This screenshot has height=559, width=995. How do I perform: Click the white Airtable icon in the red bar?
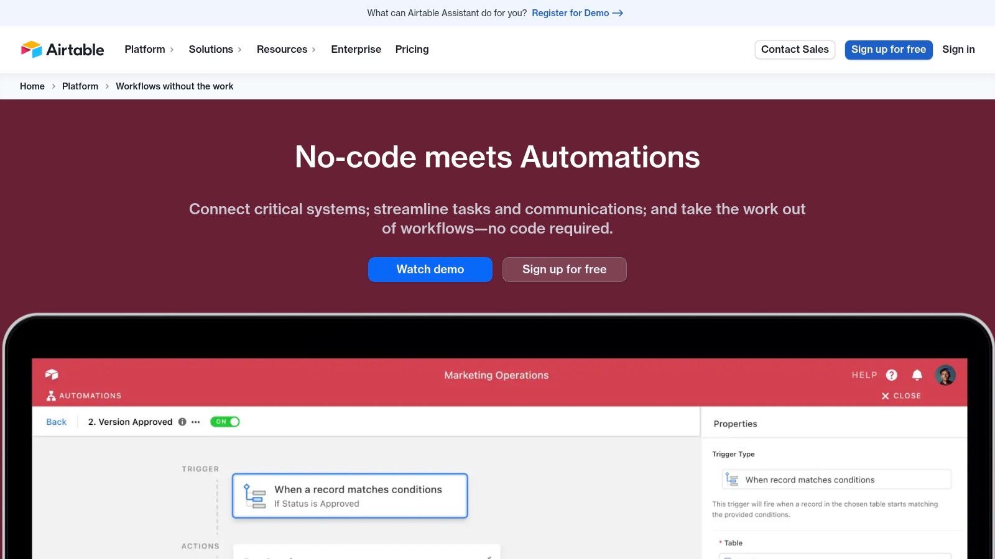pos(52,374)
